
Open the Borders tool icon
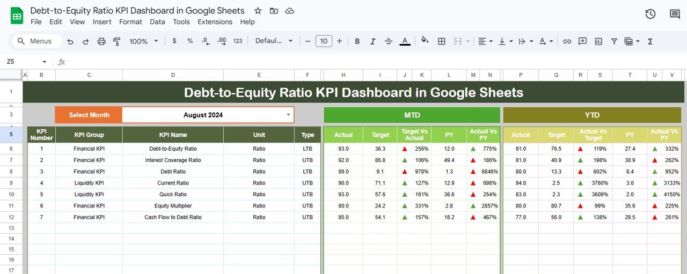point(442,41)
